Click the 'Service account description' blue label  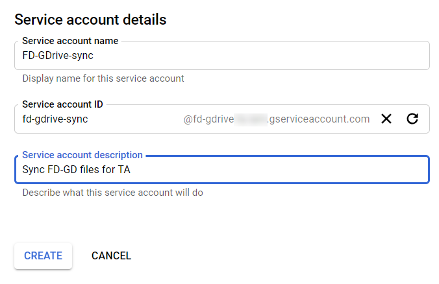[82, 155]
